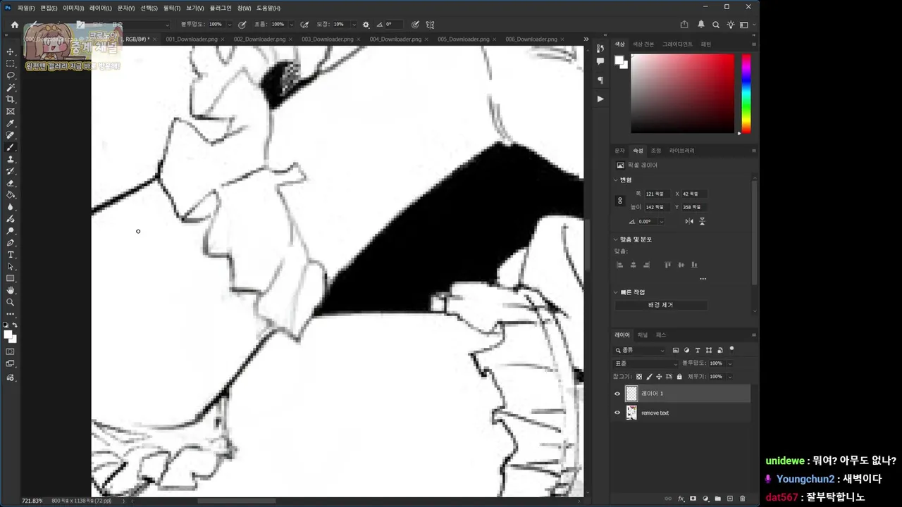The width and height of the screenshot is (902, 507).
Task: Open Photoshop search magnifier icon
Action: click(x=716, y=25)
